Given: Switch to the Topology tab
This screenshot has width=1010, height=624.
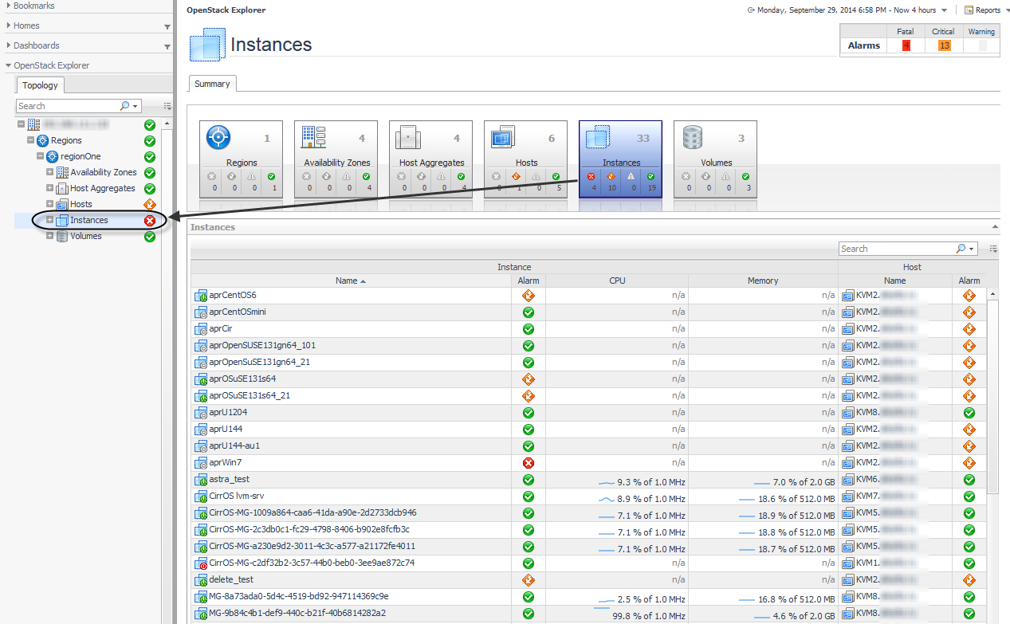Looking at the screenshot, I should tap(40, 85).
